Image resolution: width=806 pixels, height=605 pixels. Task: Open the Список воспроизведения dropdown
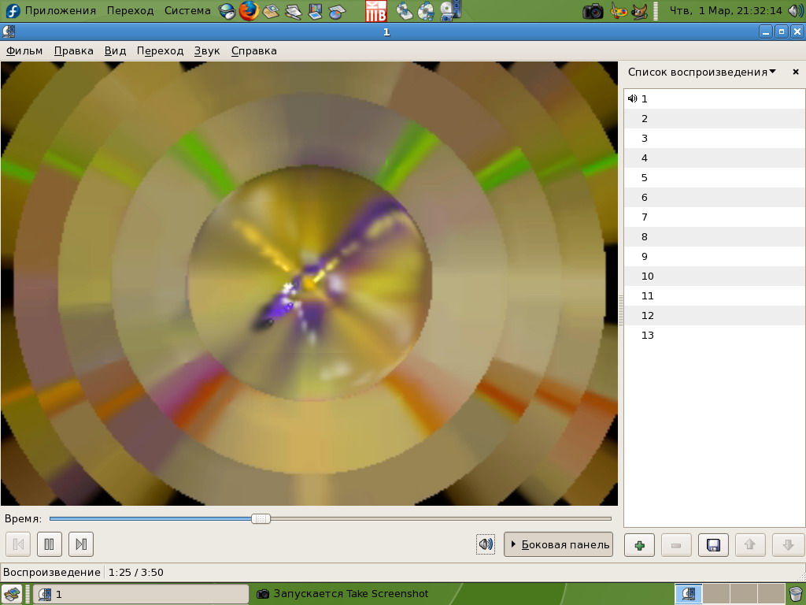pos(701,72)
